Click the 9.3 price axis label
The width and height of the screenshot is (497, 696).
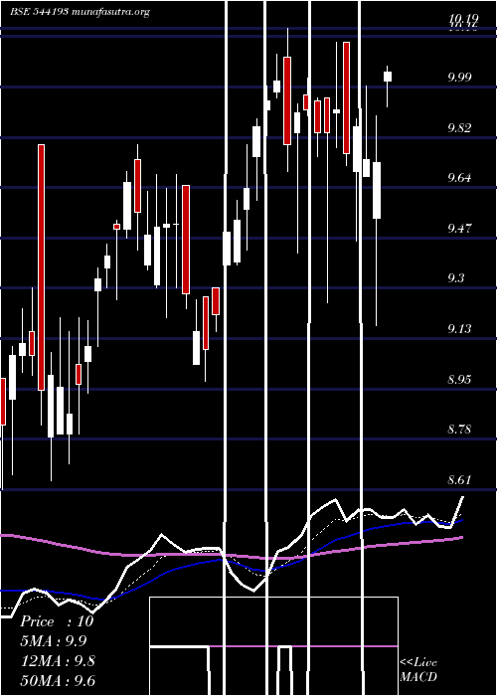click(455, 278)
